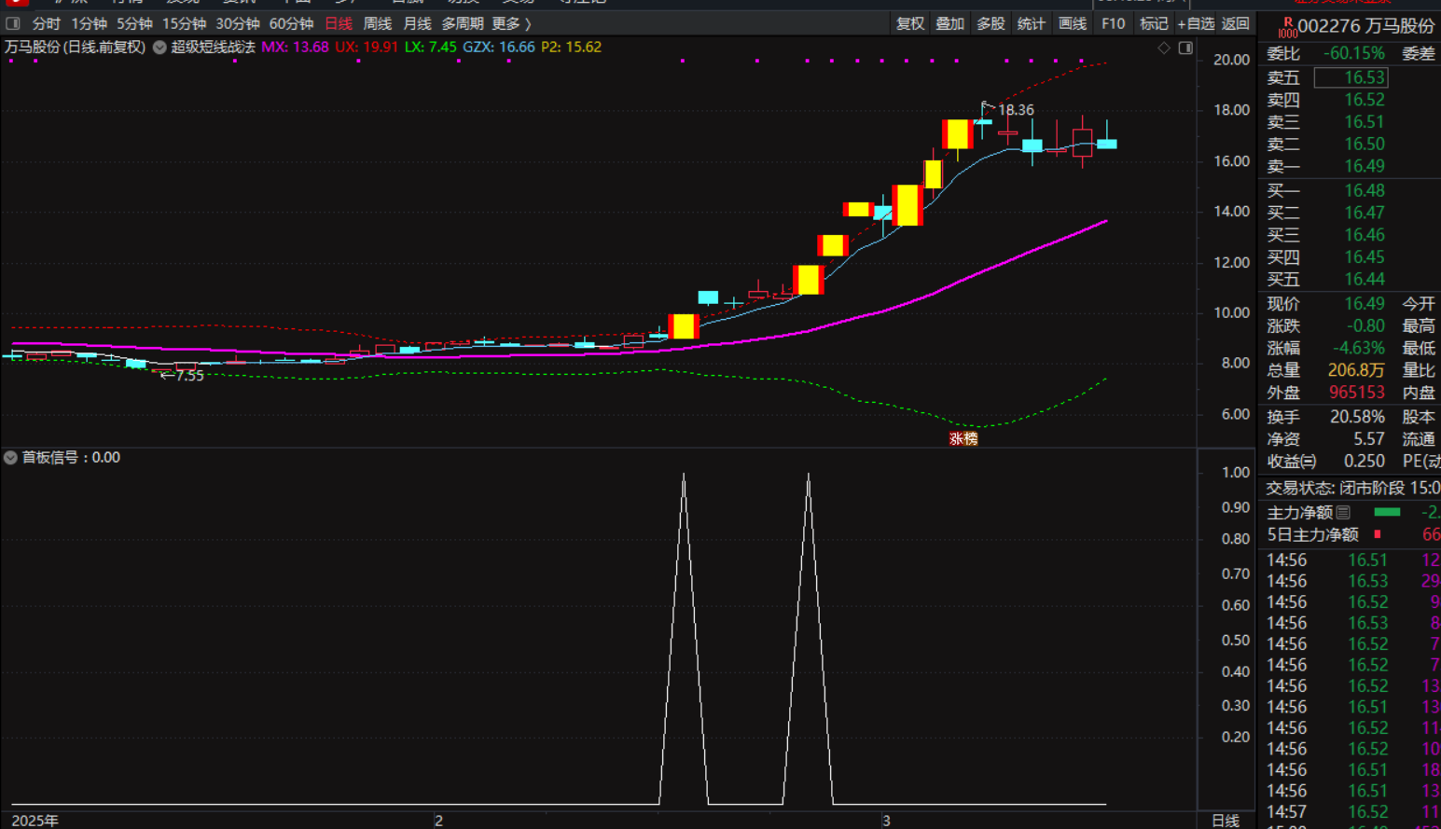The width and height of the screenshot is (1441, 829).
Task: Click the 返回 back button
Action: click(1236, 23)
